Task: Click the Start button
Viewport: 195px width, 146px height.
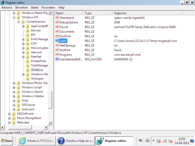Action: 7,141
